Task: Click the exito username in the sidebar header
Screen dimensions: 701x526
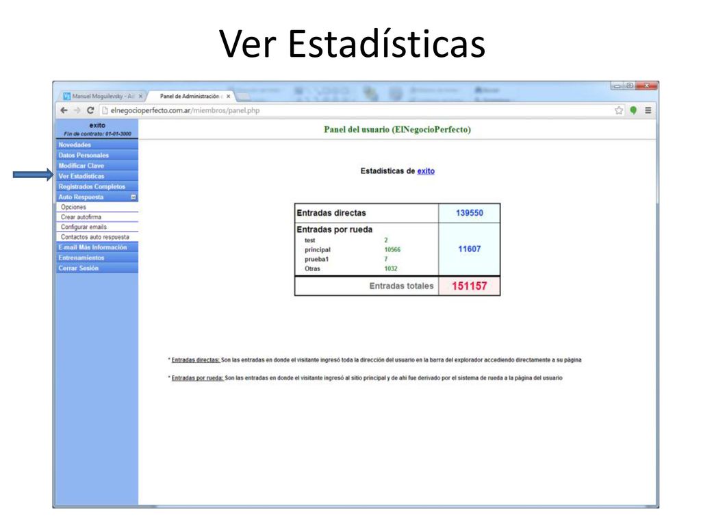Action: [97, 125]
